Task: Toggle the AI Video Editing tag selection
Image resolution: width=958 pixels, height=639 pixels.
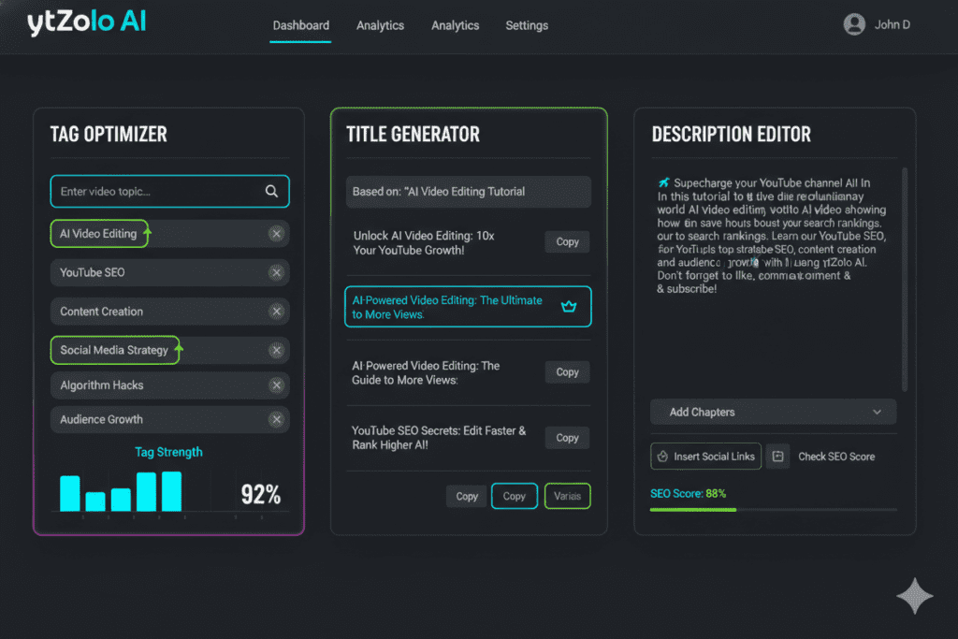Action: pyautogui.click(x=98, y=233)
